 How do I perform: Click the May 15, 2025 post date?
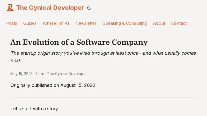tap(21, 74)
